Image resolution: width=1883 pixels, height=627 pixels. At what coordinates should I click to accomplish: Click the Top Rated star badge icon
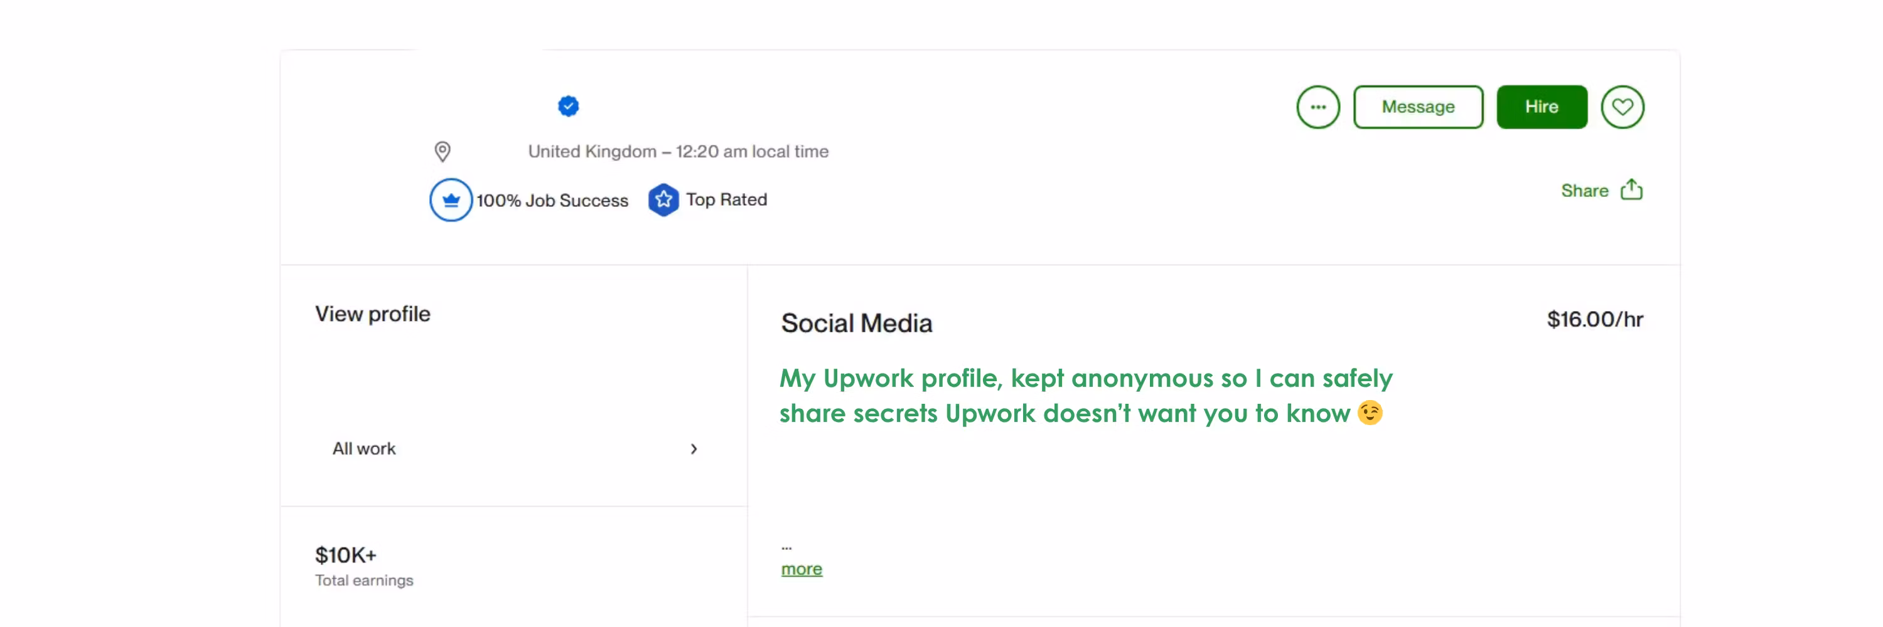tap(663, 200)
